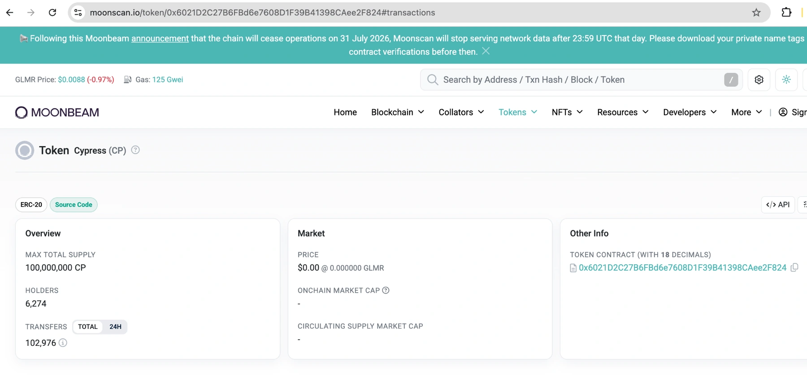Click GLMR price $0.0088 link
The width and height of the screenshot is (807, 375).
pos(71,80)
